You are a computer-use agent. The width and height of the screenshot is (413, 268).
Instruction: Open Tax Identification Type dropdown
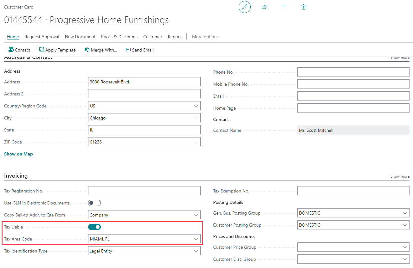click(x=196, y=251)
